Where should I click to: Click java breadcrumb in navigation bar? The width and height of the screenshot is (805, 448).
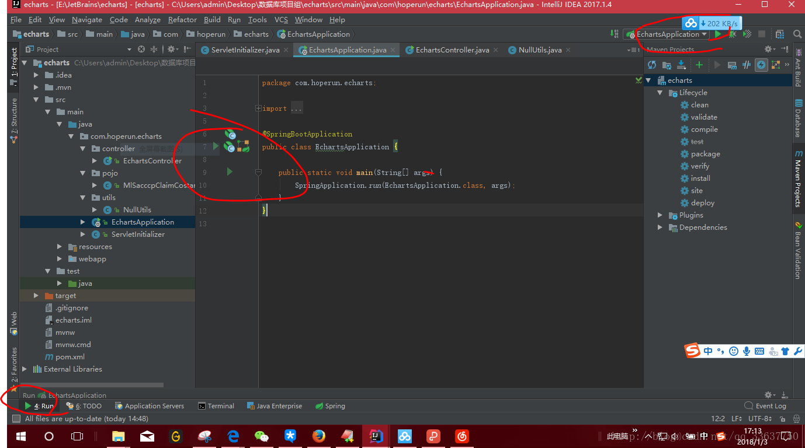coord(133,34)
